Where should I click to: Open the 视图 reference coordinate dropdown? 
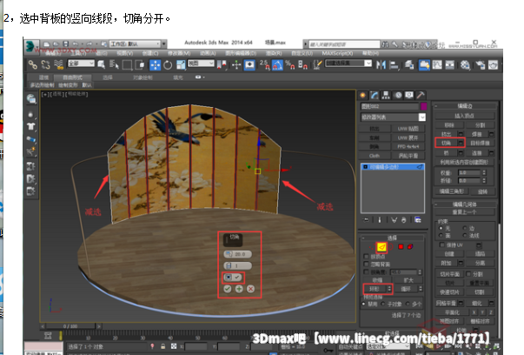click(201, 64)
